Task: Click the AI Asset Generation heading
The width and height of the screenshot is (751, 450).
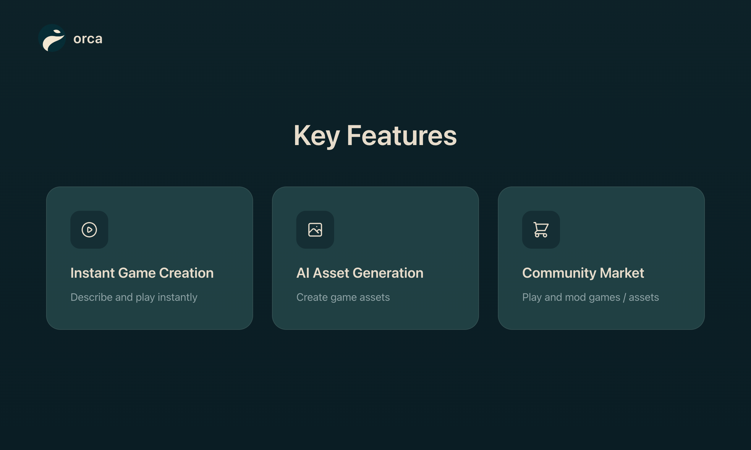Action: 360,273
